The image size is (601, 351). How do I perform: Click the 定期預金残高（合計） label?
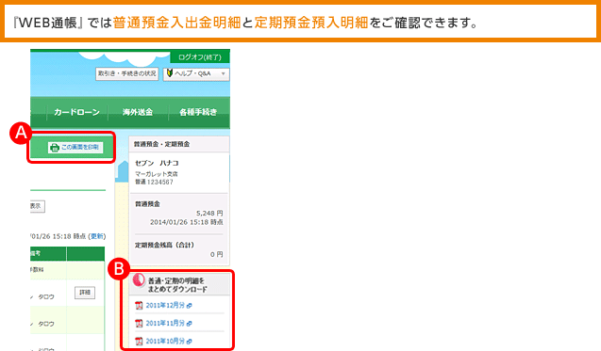pos(164,245)
